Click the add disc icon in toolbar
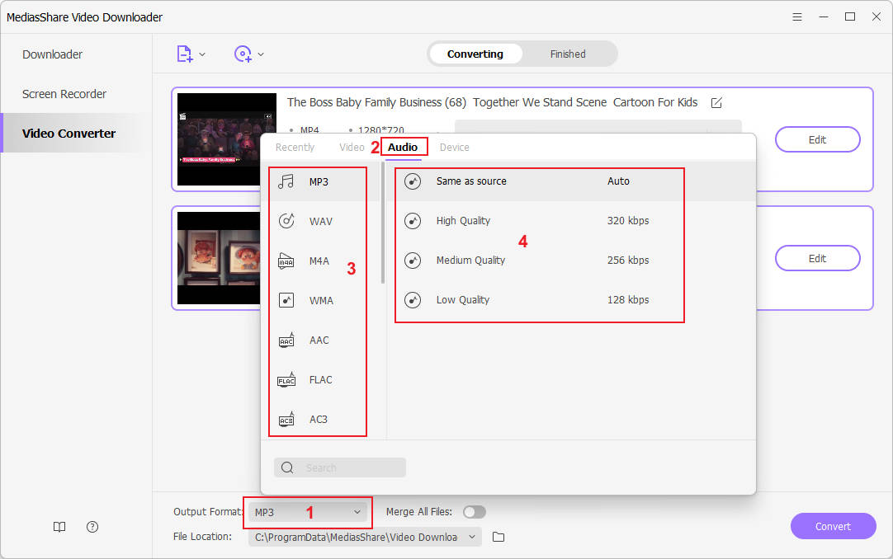The width and height of the screenshot is (893, 559). 243,54
